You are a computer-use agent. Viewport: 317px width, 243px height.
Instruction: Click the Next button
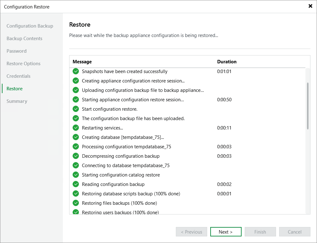226,232
